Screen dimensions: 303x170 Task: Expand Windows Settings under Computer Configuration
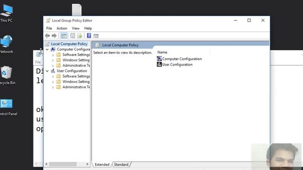tap(53, 60)
